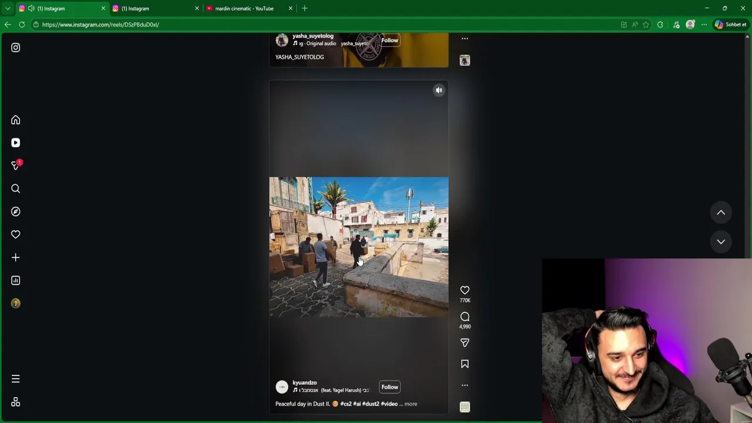
Task: Open Explore compass icon
Action: pos(16,211)
